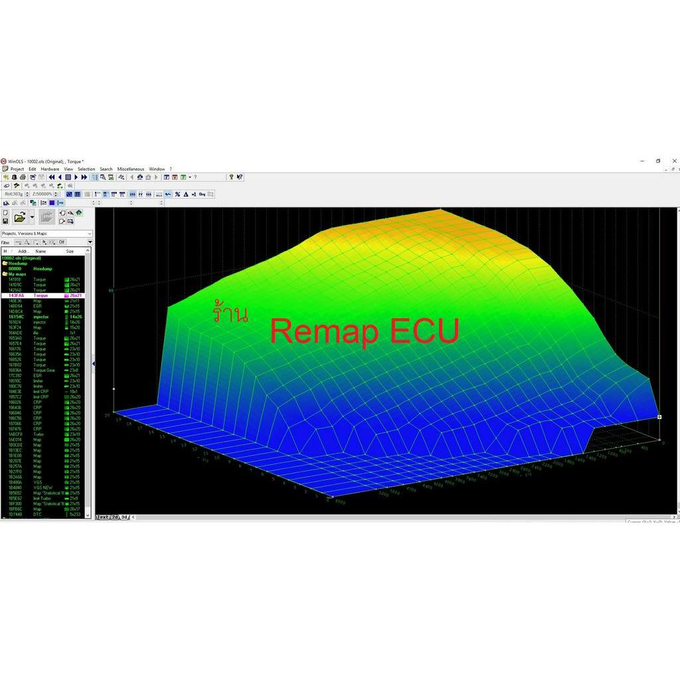Select the EGR map at address 14BD54
Screen dimensions: 680x680
point(40,306)
